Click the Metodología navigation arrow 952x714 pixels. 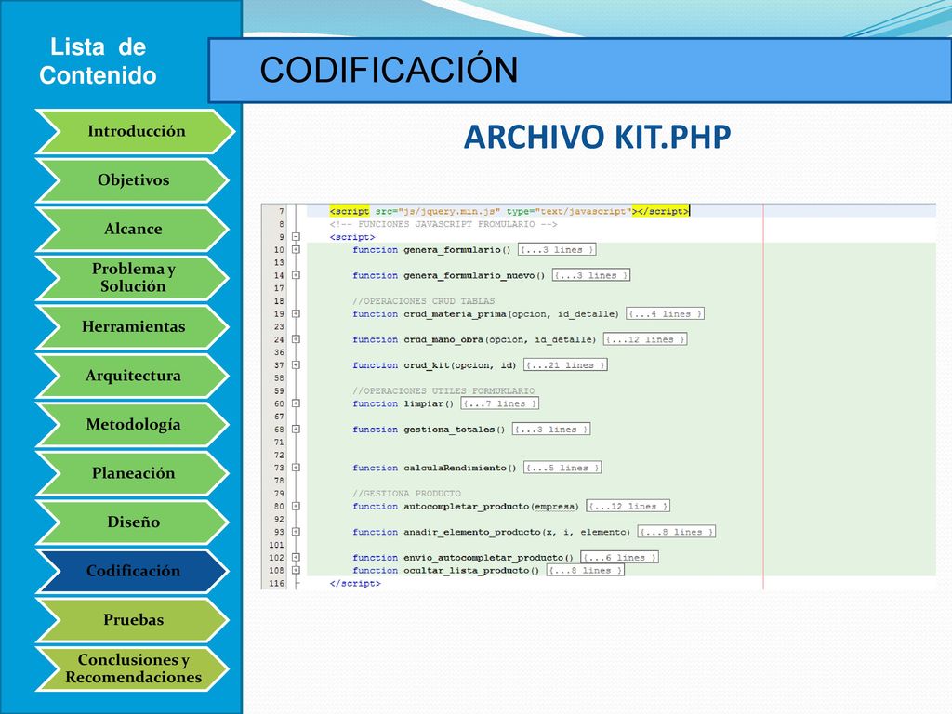[133, 424]
